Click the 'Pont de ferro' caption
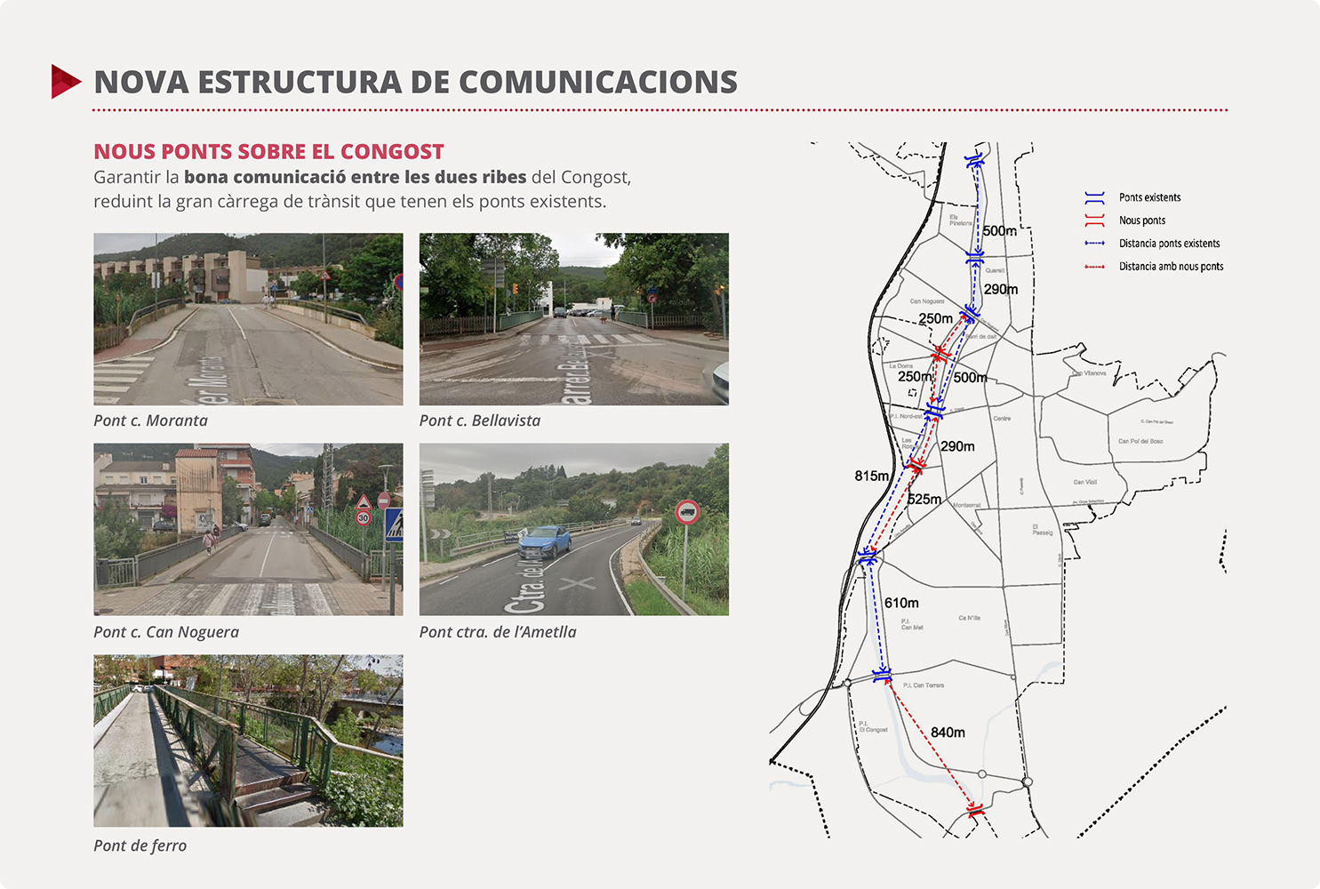Viewport: 1320px width, 889px height. pos(140,845)
